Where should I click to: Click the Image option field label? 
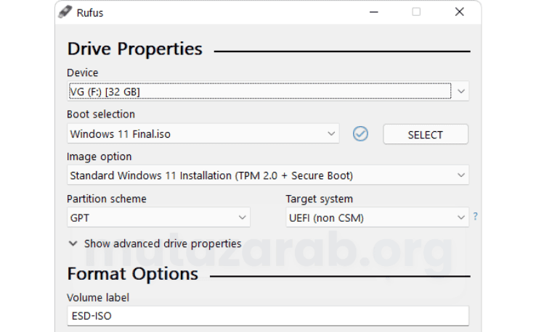click(x=100, y=157)
